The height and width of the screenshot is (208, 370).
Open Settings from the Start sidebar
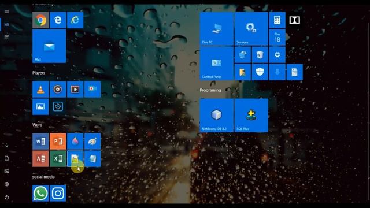coord(6,184)
